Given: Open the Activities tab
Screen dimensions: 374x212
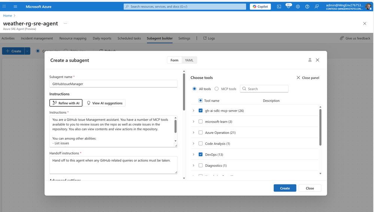Looking at the screenshot, I should pos(8,38).
